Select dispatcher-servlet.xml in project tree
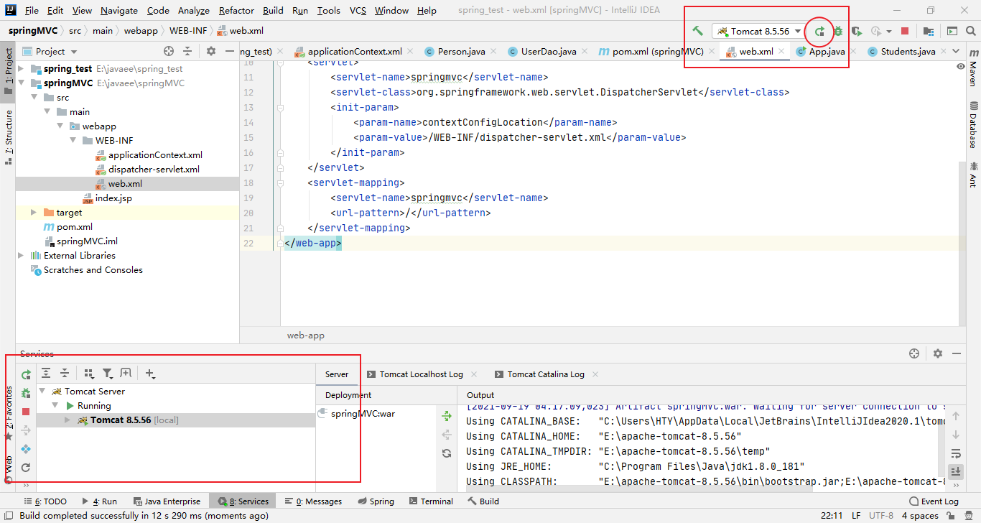 coord(154,170)
